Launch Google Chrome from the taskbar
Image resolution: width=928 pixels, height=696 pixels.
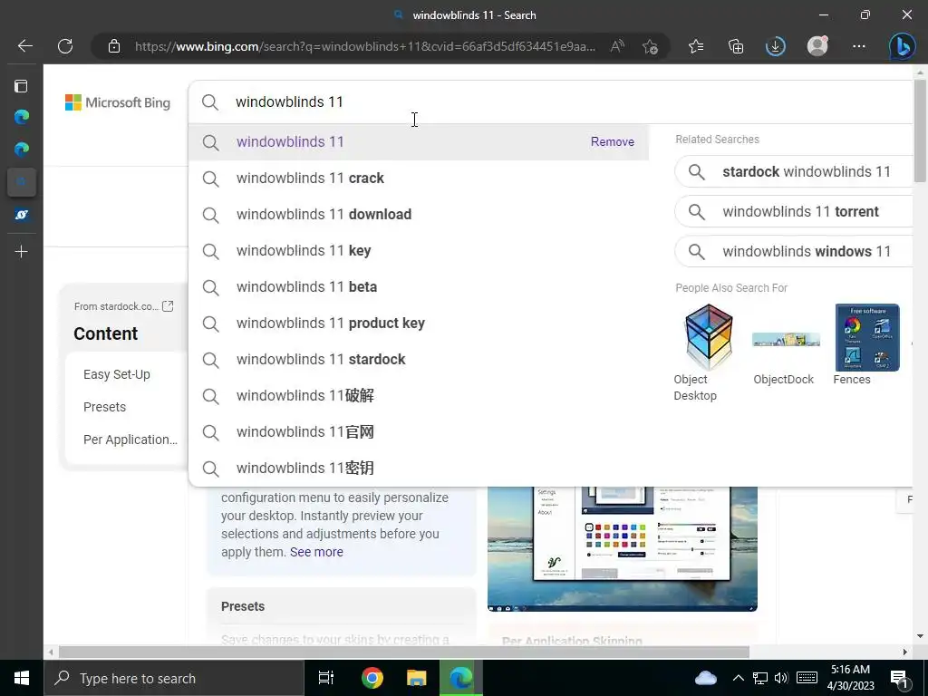tap(372, 678)
